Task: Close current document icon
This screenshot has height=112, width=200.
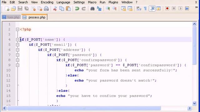Action: (x=33, y=9)
